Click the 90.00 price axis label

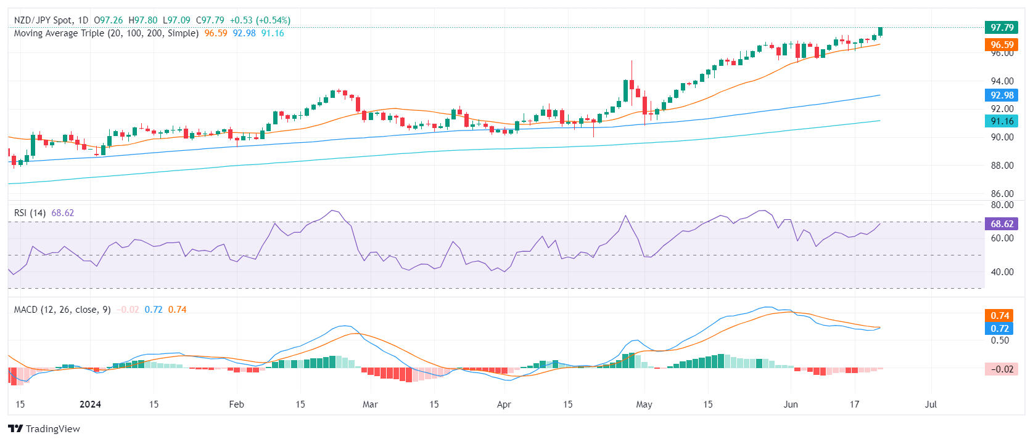coord(1002,137)
